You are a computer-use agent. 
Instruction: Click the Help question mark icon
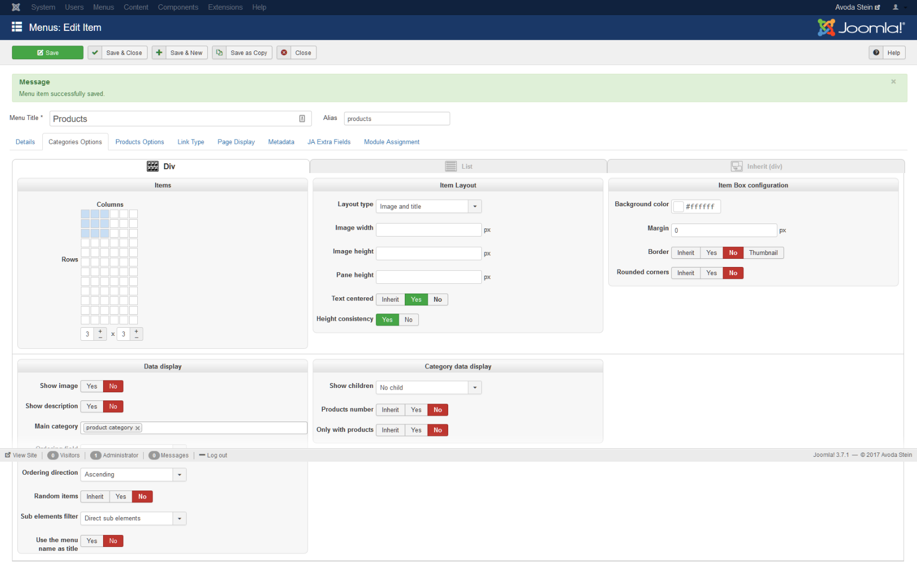tap(876, 53)
